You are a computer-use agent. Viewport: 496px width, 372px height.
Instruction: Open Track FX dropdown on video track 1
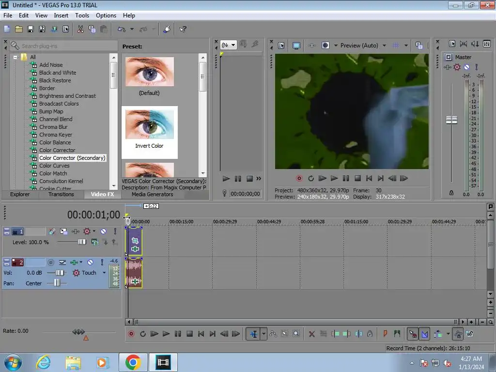(94, 231)
